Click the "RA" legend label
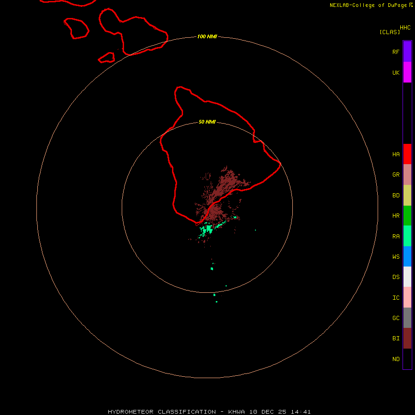This screenshot has width=415, height=415. click(396, 237)
